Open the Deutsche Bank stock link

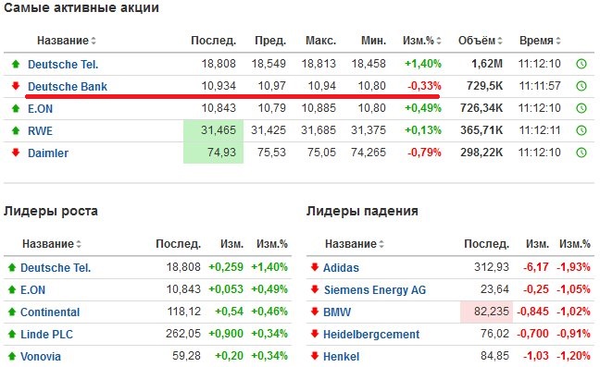coord(68,87)
